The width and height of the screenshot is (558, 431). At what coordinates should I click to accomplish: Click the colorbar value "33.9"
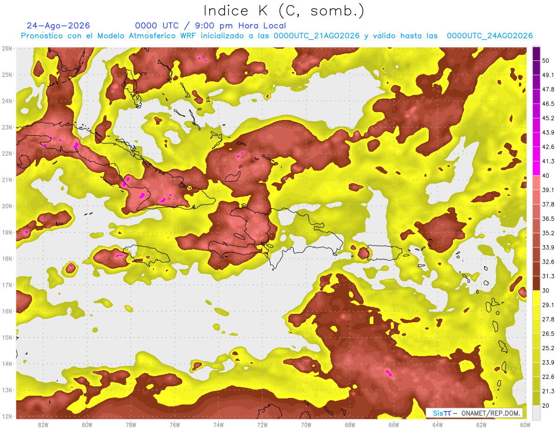pyautogui.click(x=548, y=247)
